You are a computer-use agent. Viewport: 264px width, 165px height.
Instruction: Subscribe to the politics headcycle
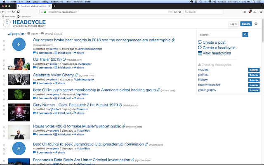[254, 75]
